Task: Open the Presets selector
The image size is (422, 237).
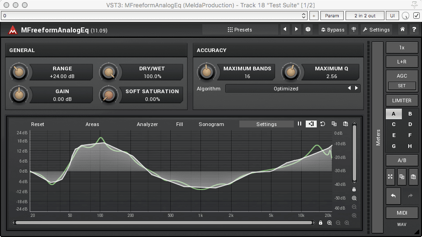Action: (240, 30)
